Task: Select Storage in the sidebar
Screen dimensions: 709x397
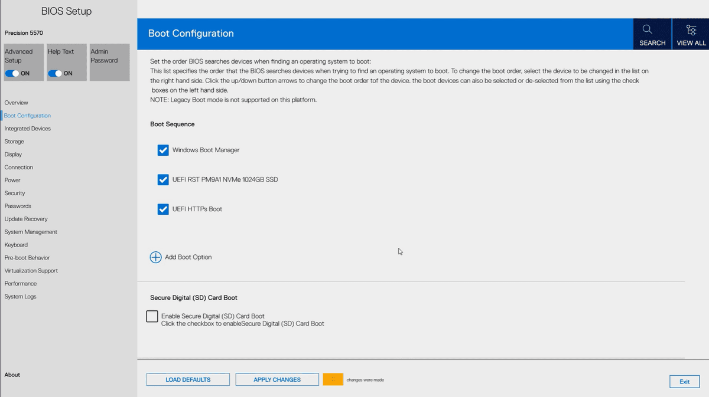Action: (x=14, y=142)
